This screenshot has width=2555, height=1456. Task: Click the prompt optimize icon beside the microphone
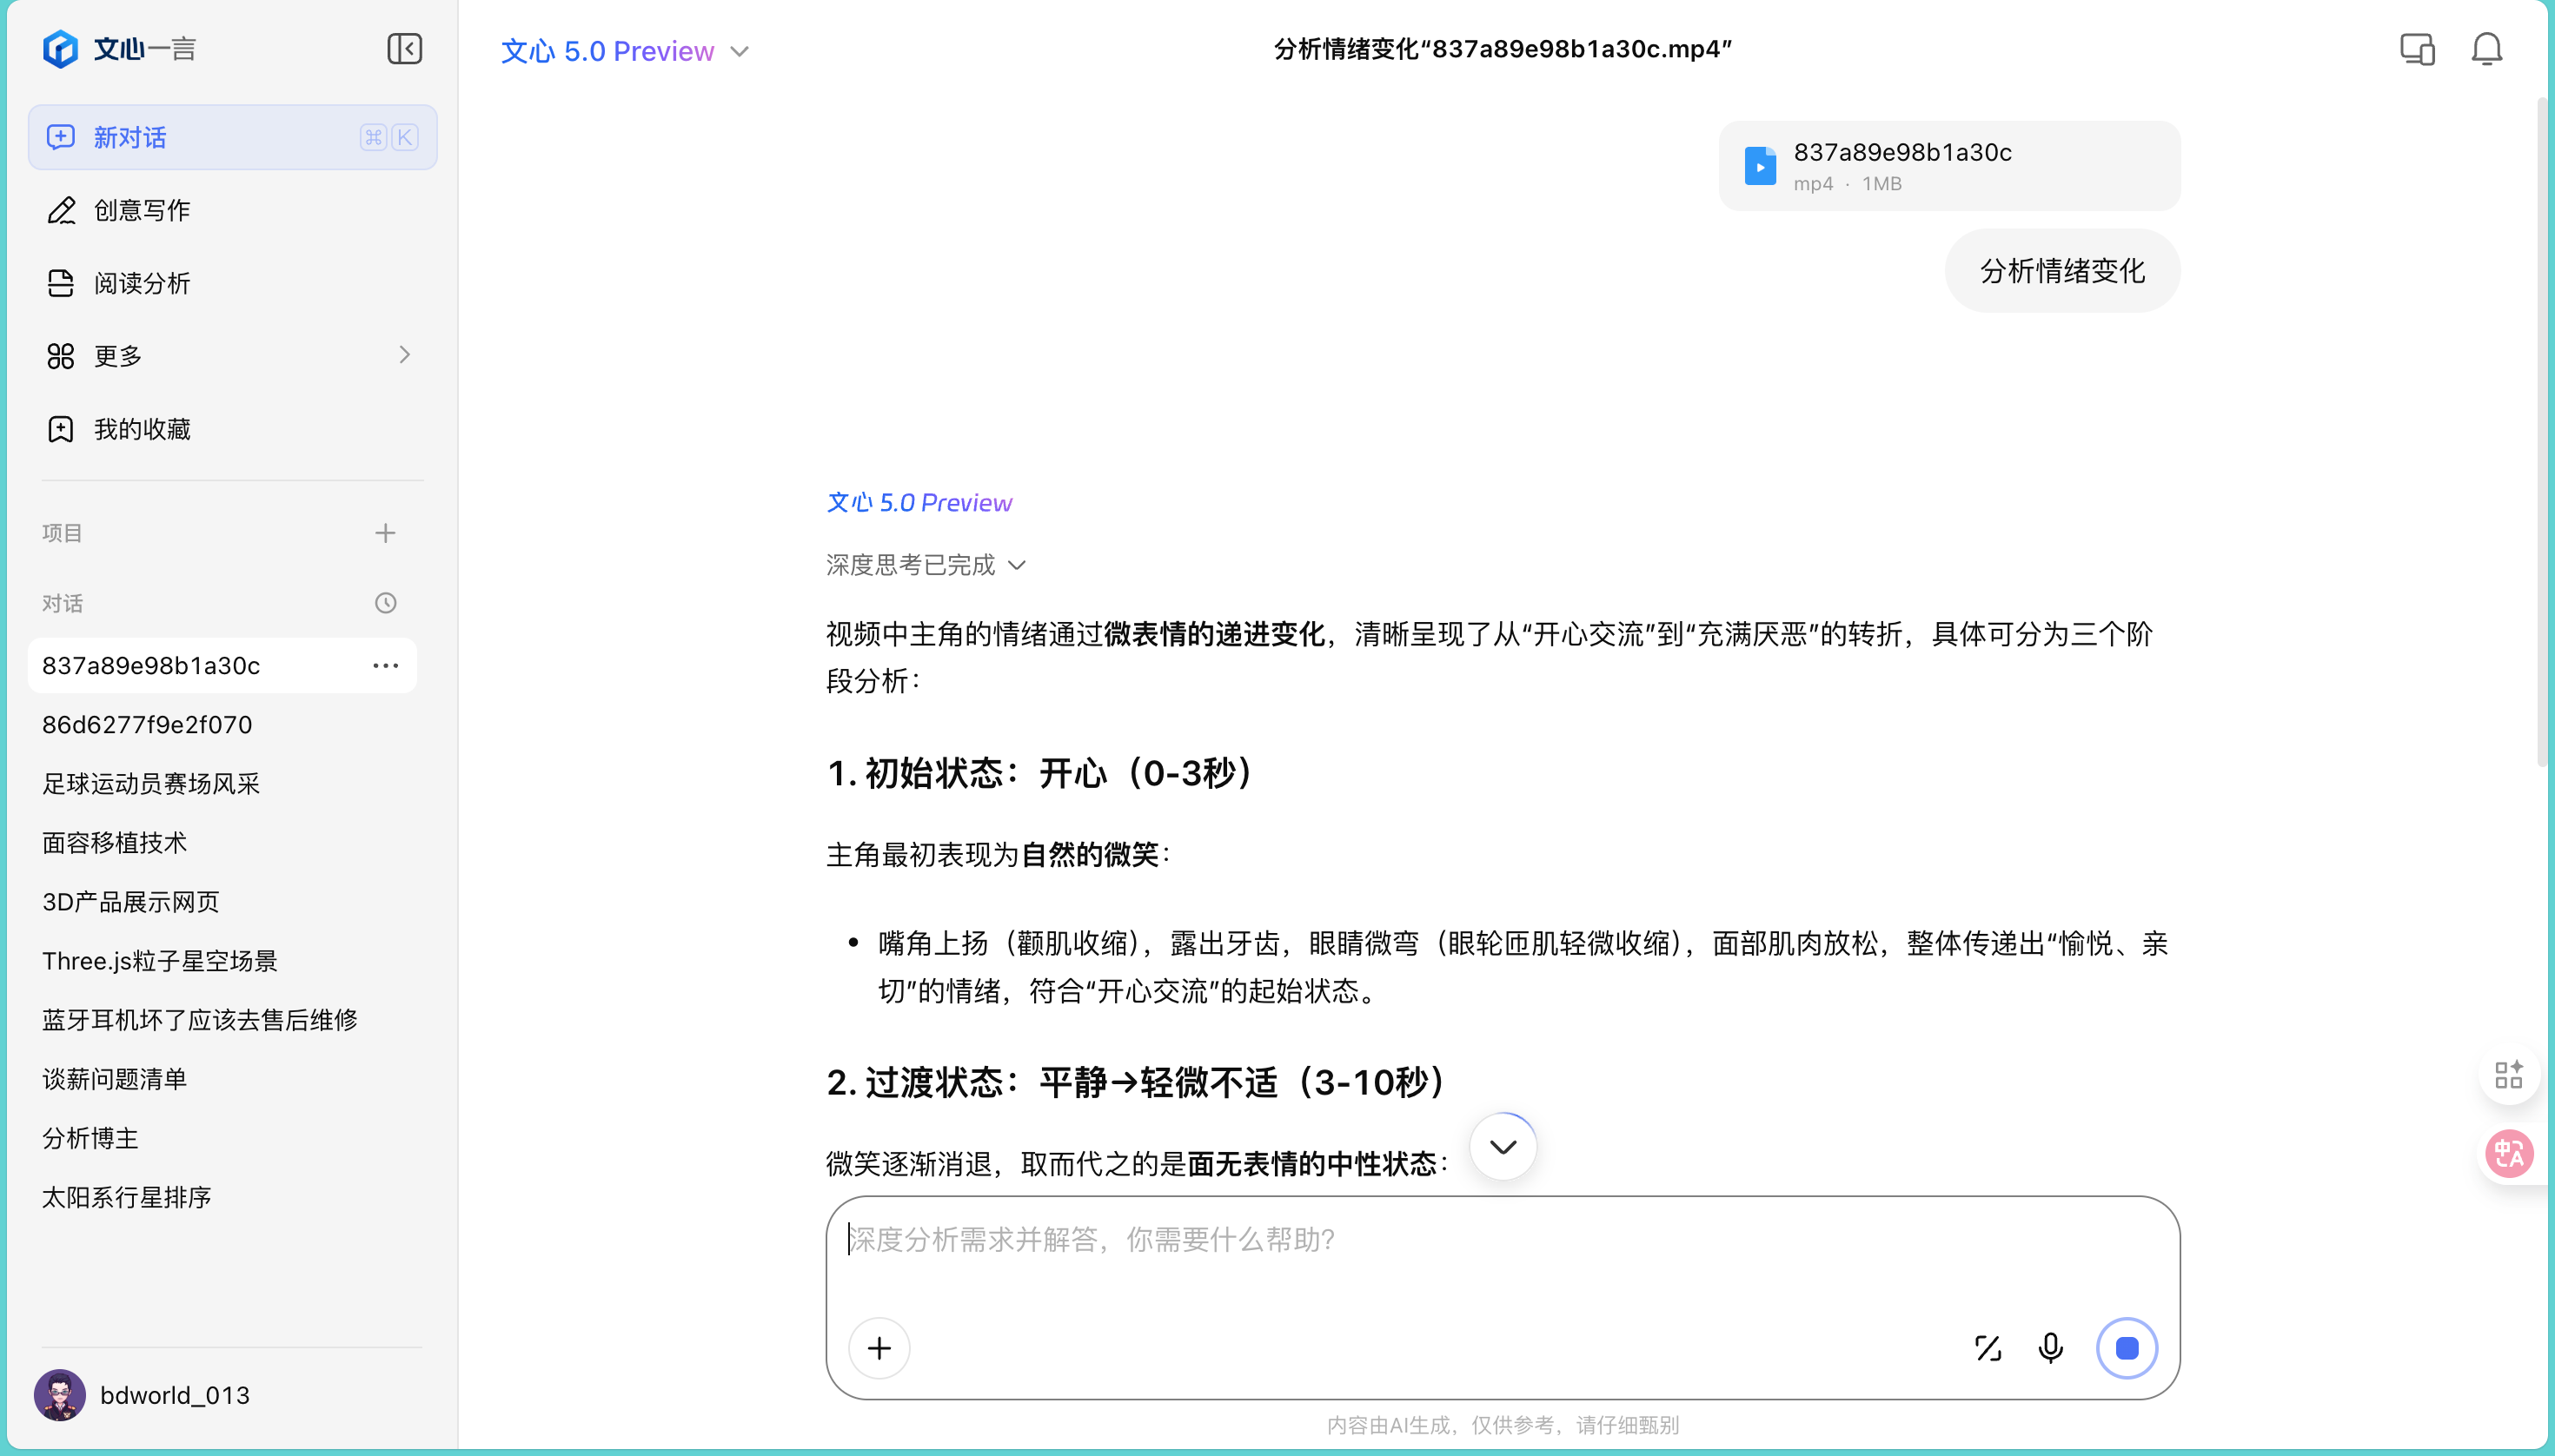[x=1988, y=1348]
